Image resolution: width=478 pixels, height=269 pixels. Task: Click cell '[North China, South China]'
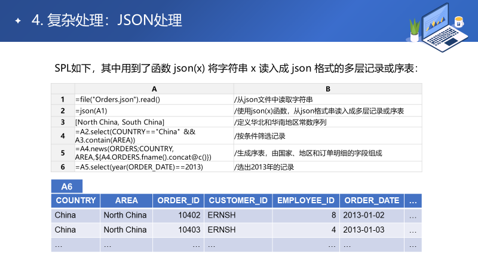[154, 122]
